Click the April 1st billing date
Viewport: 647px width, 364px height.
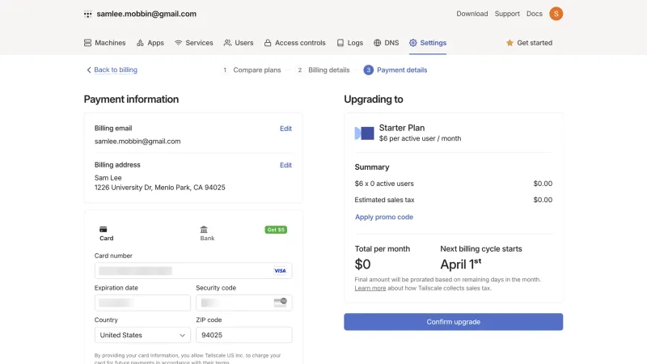coord(460,265)
